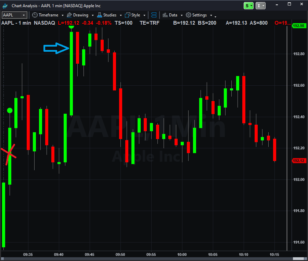Click the blue stacked panels icon

[x=154, y=15]
